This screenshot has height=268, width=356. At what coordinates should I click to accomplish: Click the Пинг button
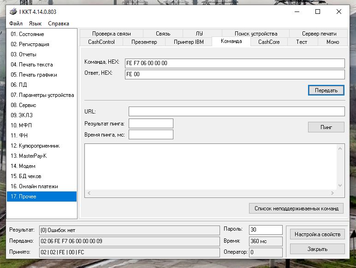326,127
